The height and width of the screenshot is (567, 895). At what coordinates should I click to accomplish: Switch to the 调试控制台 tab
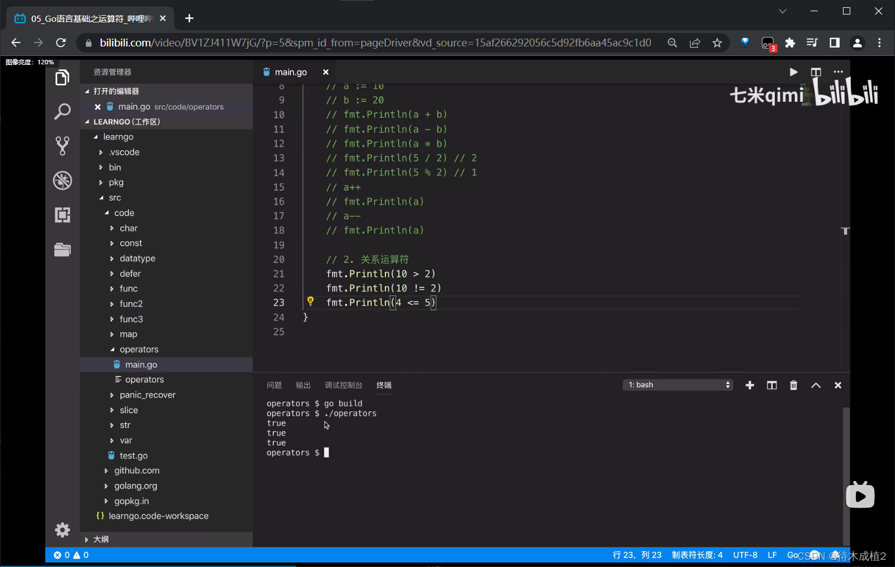point(343,385)
